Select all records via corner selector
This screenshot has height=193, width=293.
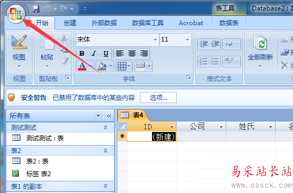(x=123, y=127)
